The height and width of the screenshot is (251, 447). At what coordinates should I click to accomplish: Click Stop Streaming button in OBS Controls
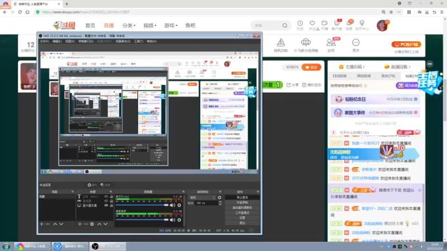242,197
